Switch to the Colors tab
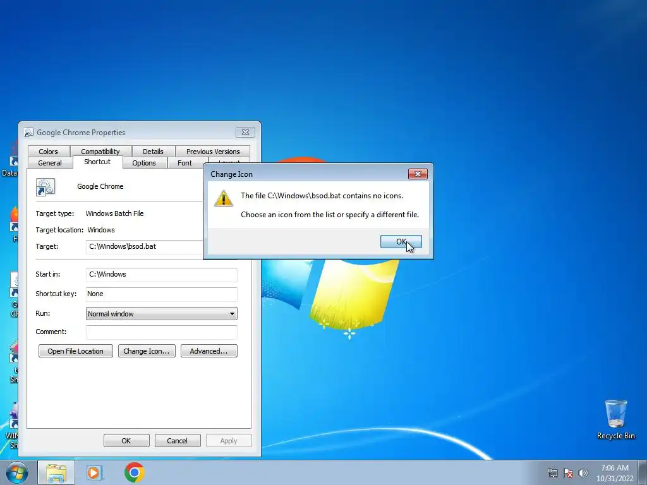The image size is (647, 485). click(x=48, y=152)
